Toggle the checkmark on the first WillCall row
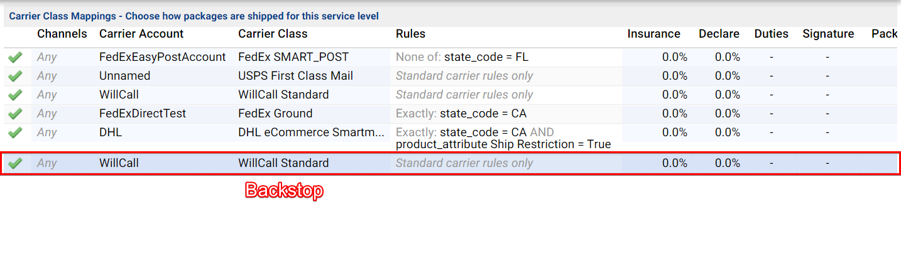 pos(15,95)
